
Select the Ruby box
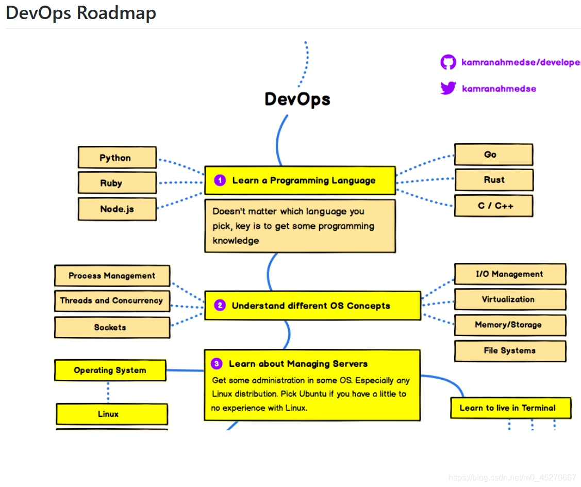pos(117,183)
